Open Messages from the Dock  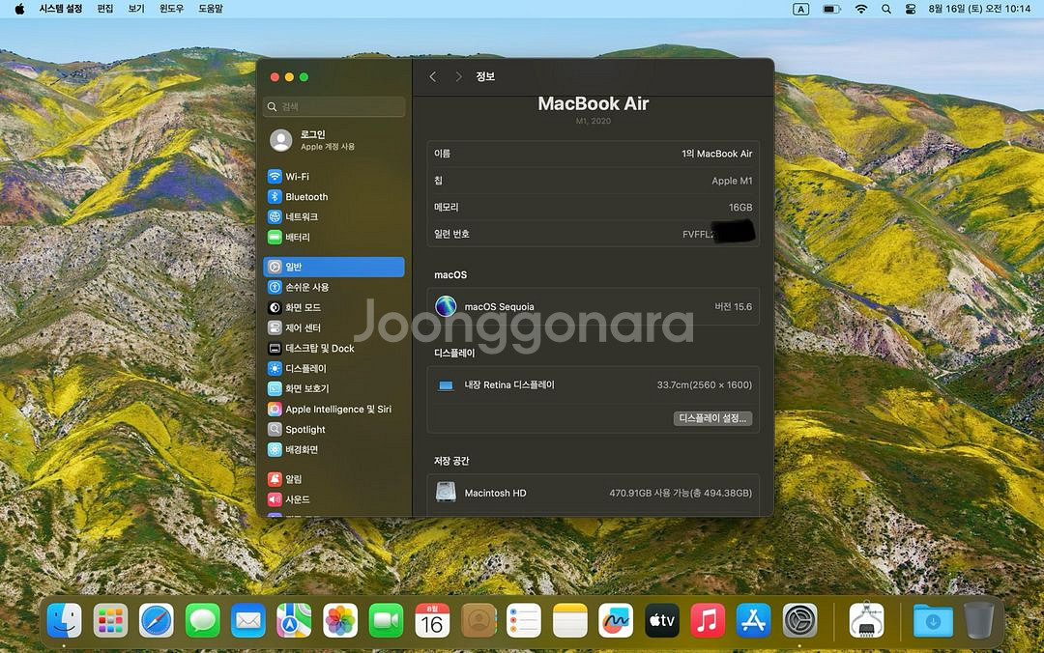(x=202, y=620)
